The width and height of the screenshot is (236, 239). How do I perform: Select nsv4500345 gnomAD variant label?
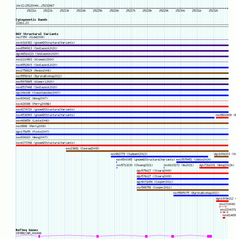click(146, 160)
